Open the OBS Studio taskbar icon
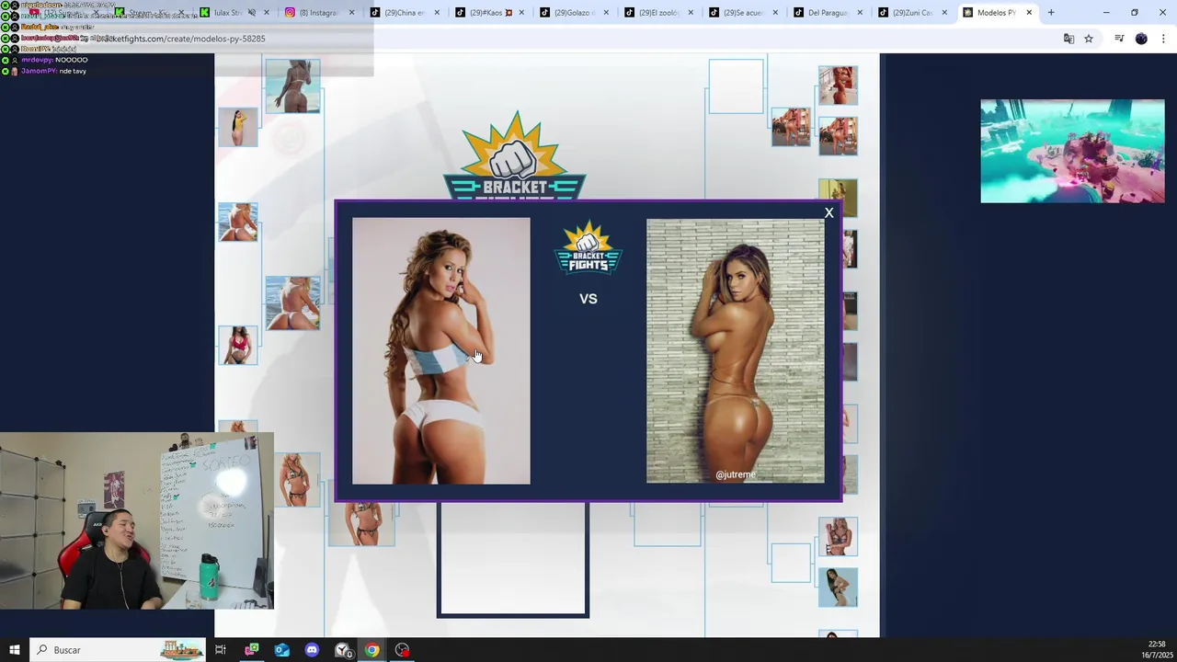This screenshot has height=662, width=1177. tap(402, 650)
